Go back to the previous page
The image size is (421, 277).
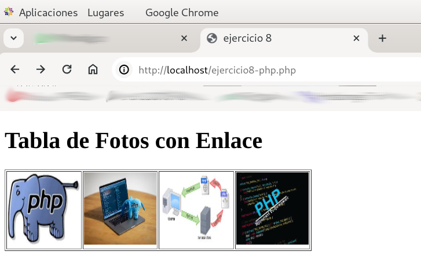point(15,70)
